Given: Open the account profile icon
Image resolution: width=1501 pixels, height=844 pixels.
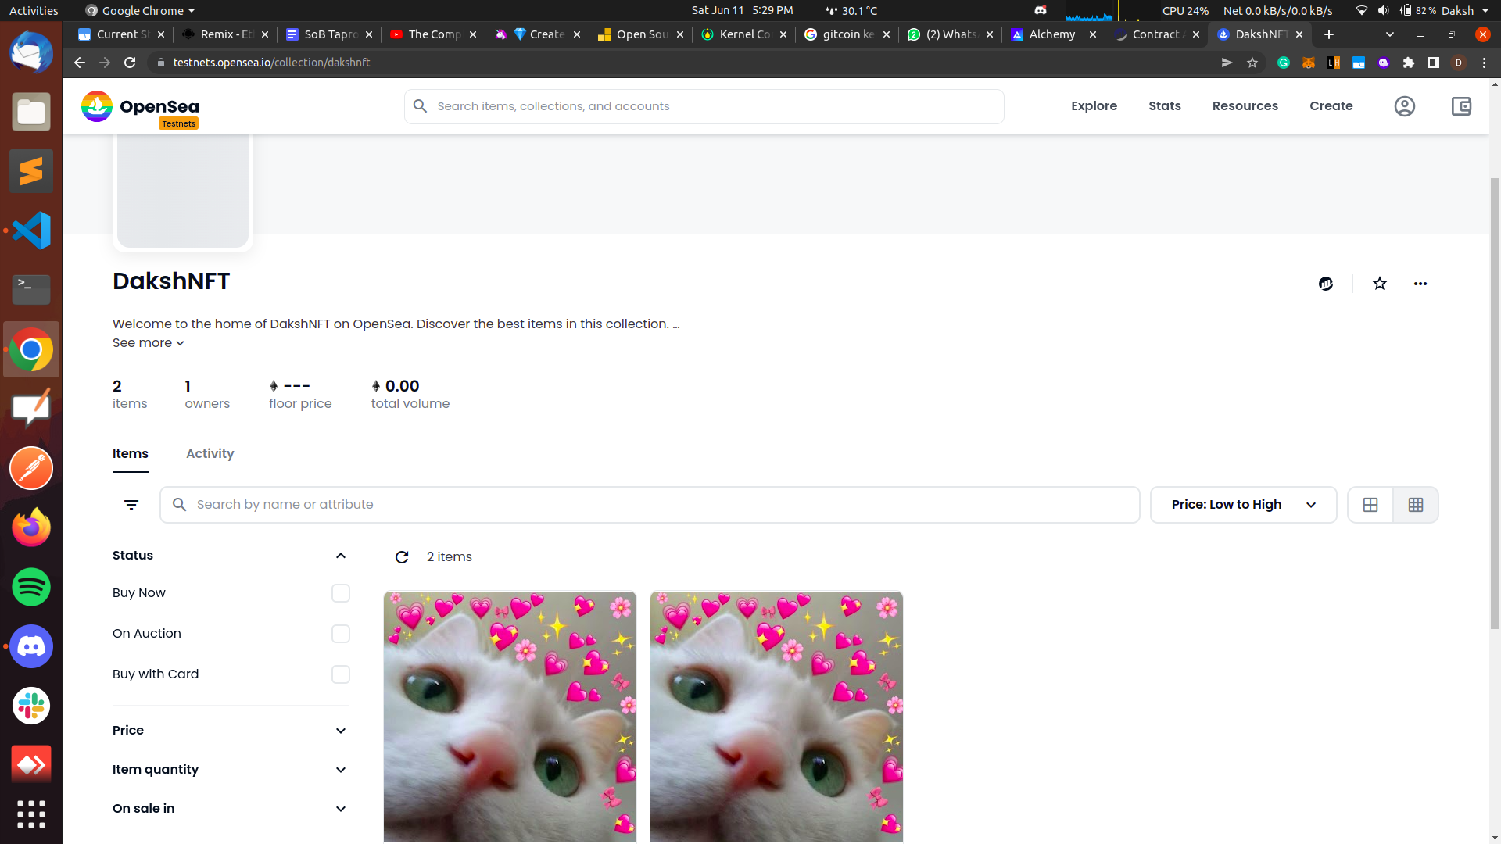Looking at the screenshot, I should click(x=1404, y=106).
